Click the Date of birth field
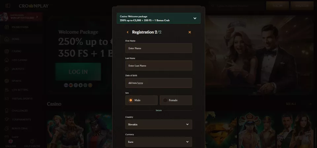 tap(158, 83)
